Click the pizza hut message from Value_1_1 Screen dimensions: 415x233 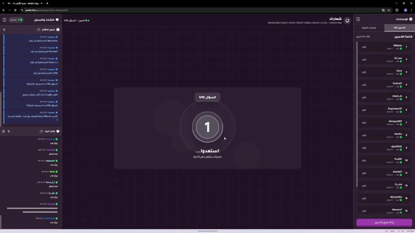point(53,186)
